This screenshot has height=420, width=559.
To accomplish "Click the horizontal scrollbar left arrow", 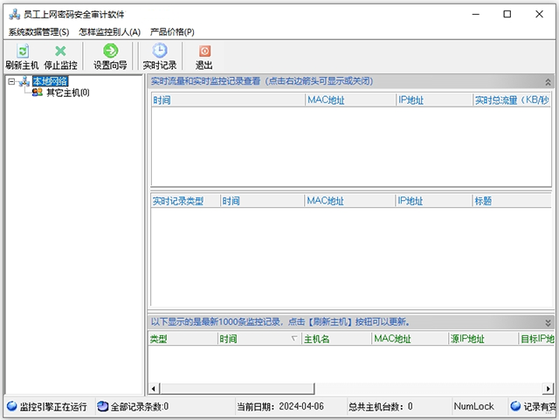I will point(154,389).
